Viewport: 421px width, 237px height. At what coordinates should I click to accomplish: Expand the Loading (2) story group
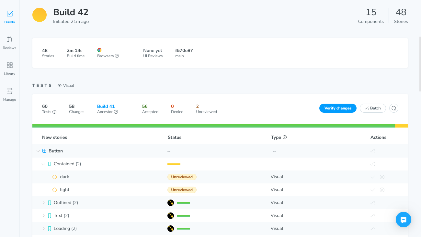click(x=44, y=229)
